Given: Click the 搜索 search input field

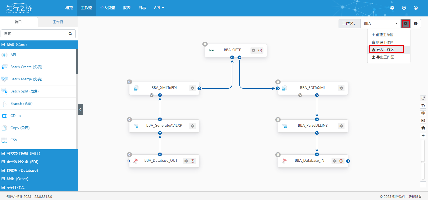Looking at the screenshot, I should (x=32, y=34).
